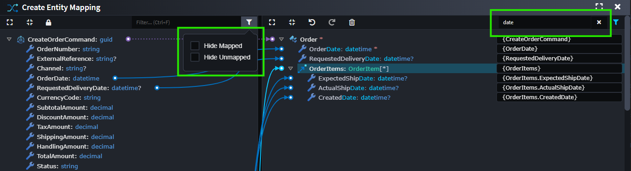Open the right panel filter funnel
The width and height of the screenshot is (631, 171).
pyautogui.click(x=616, y=22)
